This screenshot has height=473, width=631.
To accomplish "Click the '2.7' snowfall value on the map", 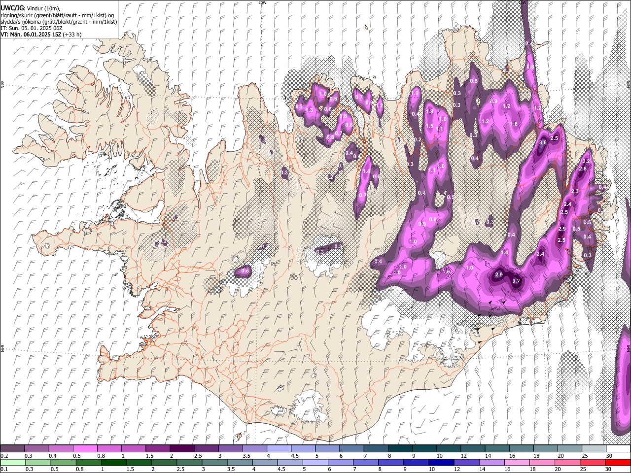I will (x=516, y=281).
